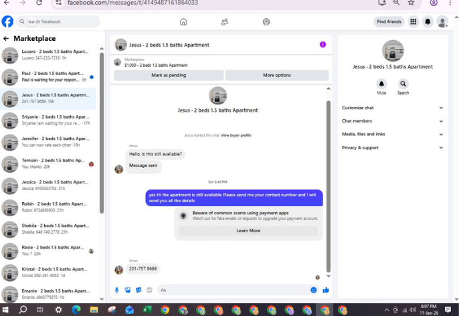This screenshot has height=316, width=459.
Task: Open Robin's apartment conversation
Action: (48, 208)
